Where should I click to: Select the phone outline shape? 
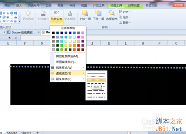pos(12,17)
